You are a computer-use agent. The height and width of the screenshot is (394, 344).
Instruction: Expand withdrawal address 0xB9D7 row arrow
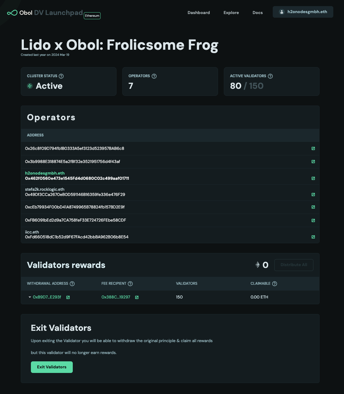[30, 297]
